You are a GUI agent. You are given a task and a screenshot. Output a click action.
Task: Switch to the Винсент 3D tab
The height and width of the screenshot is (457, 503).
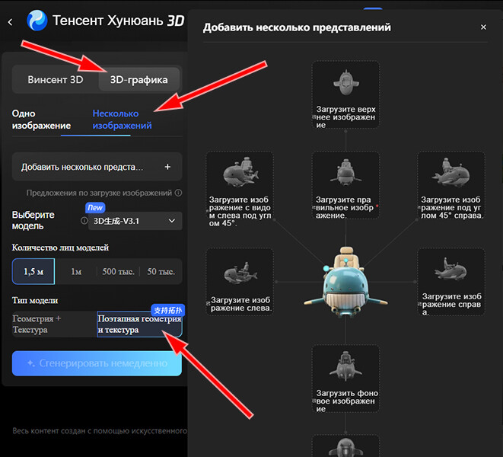tap(55, 79)
